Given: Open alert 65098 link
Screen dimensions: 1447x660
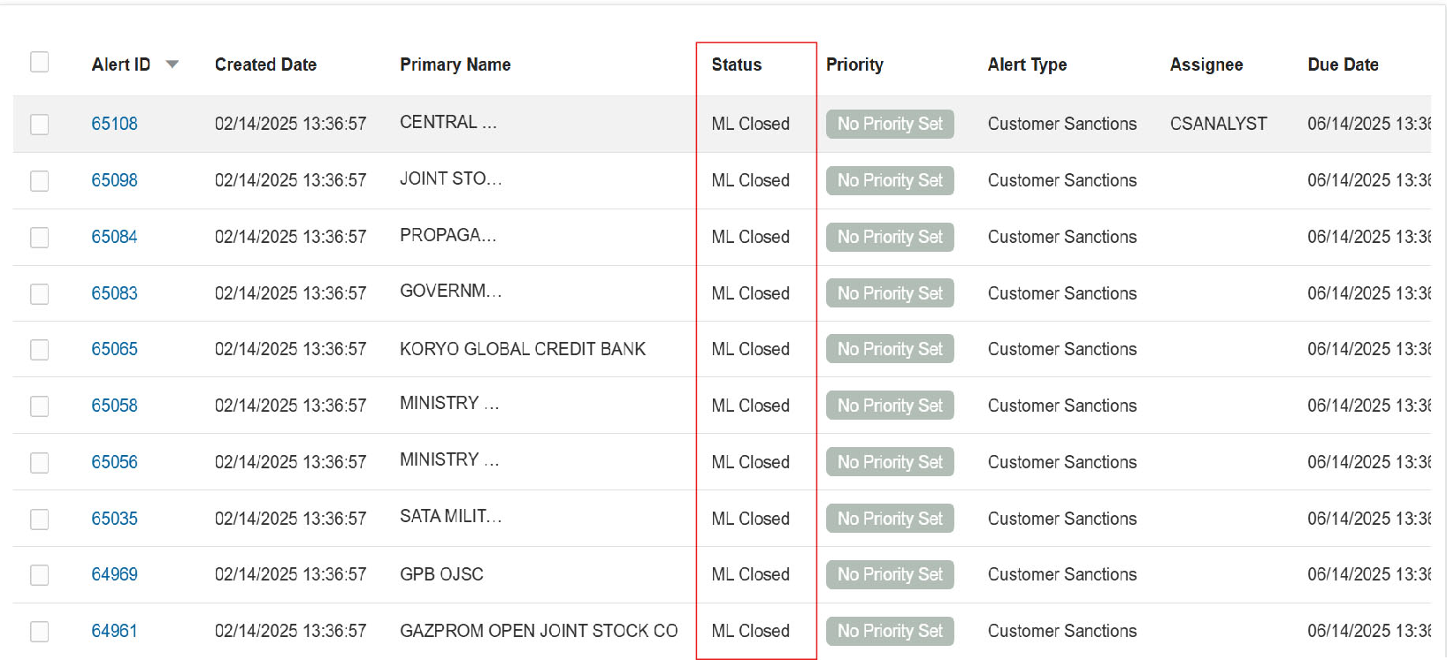Looking at the screenshot, I should tap(115, 180).
